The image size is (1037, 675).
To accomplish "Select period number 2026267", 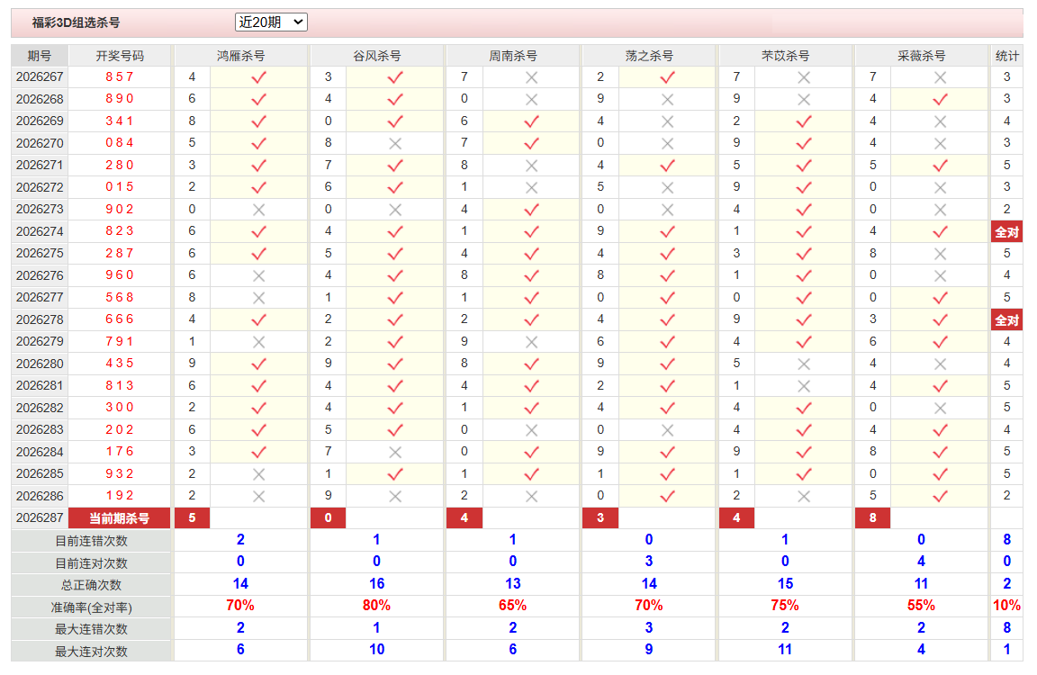I will pyautogui.click(x=40, y=76).
